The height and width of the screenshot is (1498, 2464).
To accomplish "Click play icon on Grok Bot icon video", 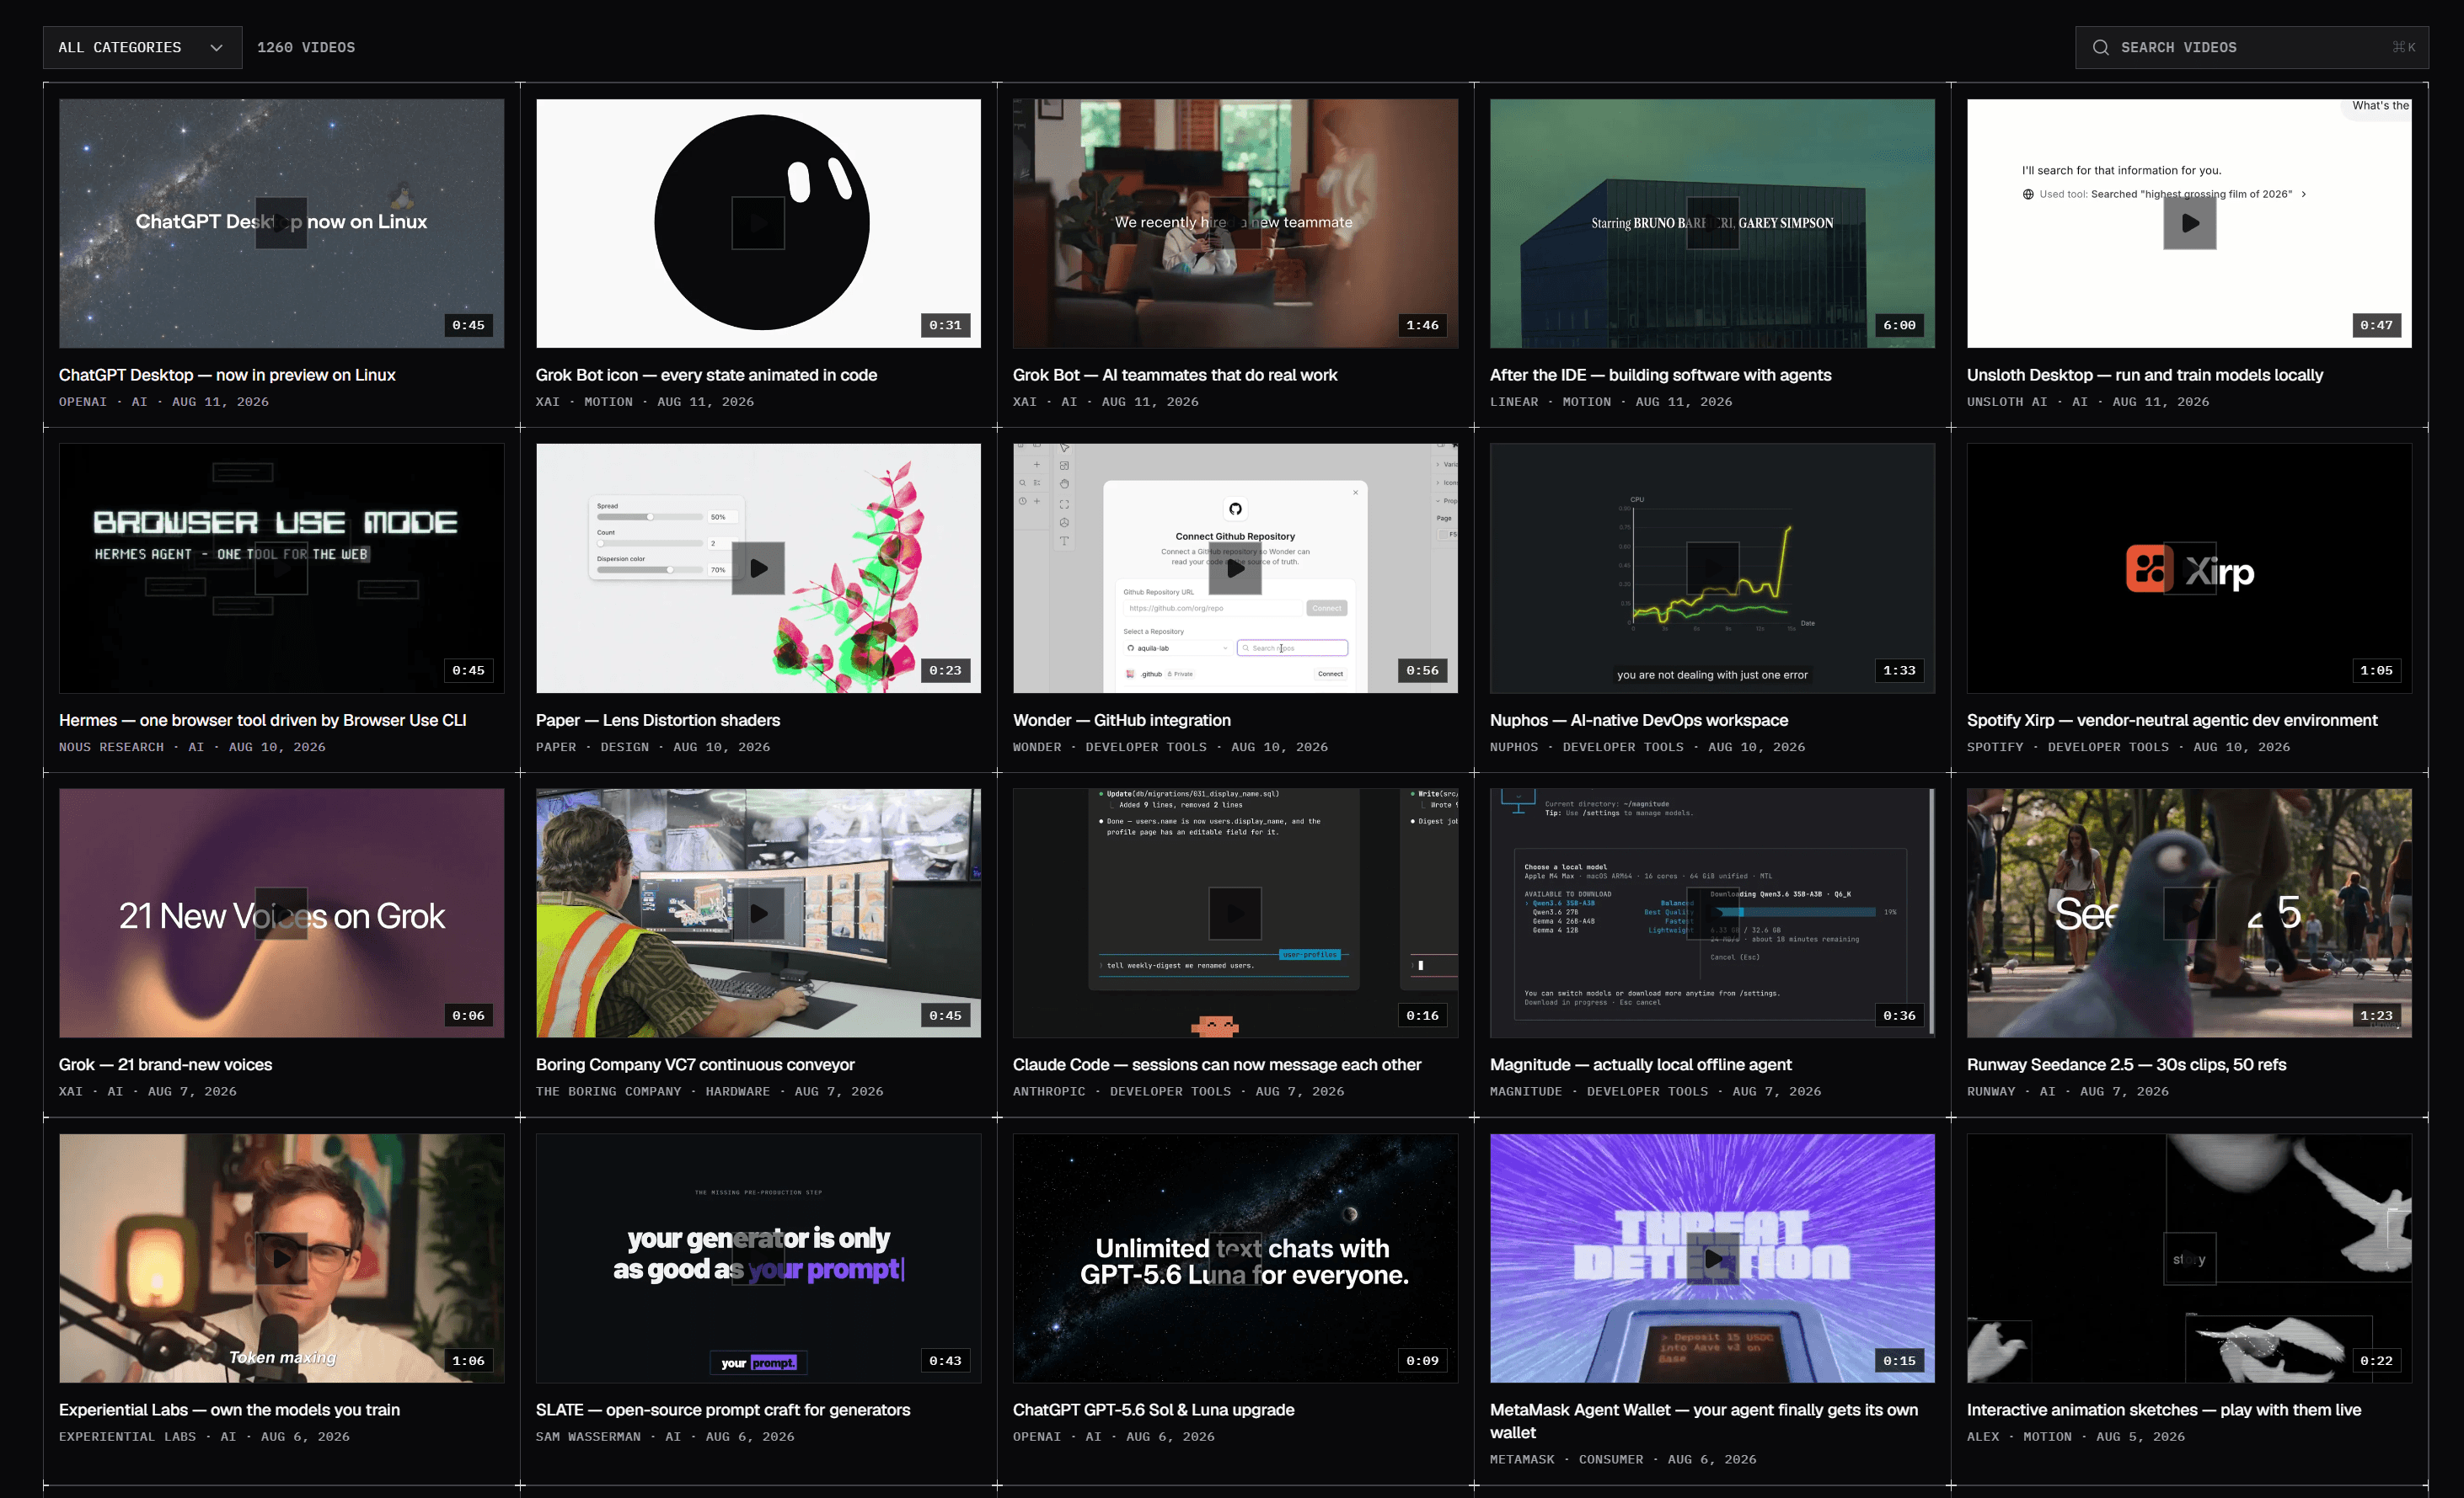I will [x=758, y=223].
